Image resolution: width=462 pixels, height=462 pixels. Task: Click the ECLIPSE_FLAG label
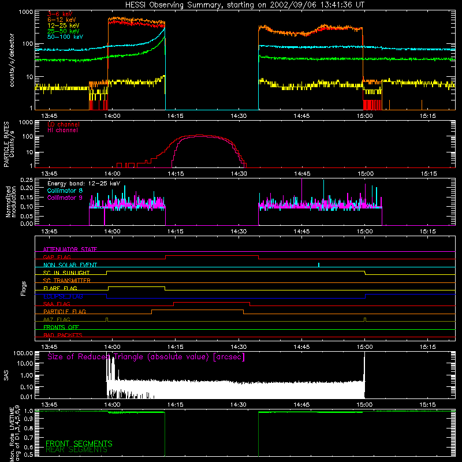pos(63,296)
